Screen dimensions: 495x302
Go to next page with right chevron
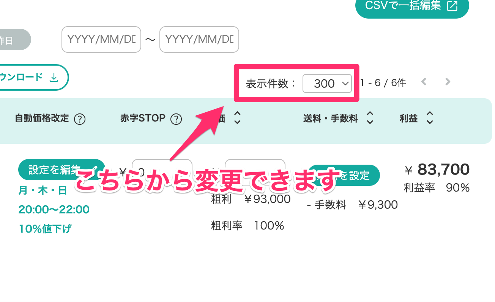point(448,82)
